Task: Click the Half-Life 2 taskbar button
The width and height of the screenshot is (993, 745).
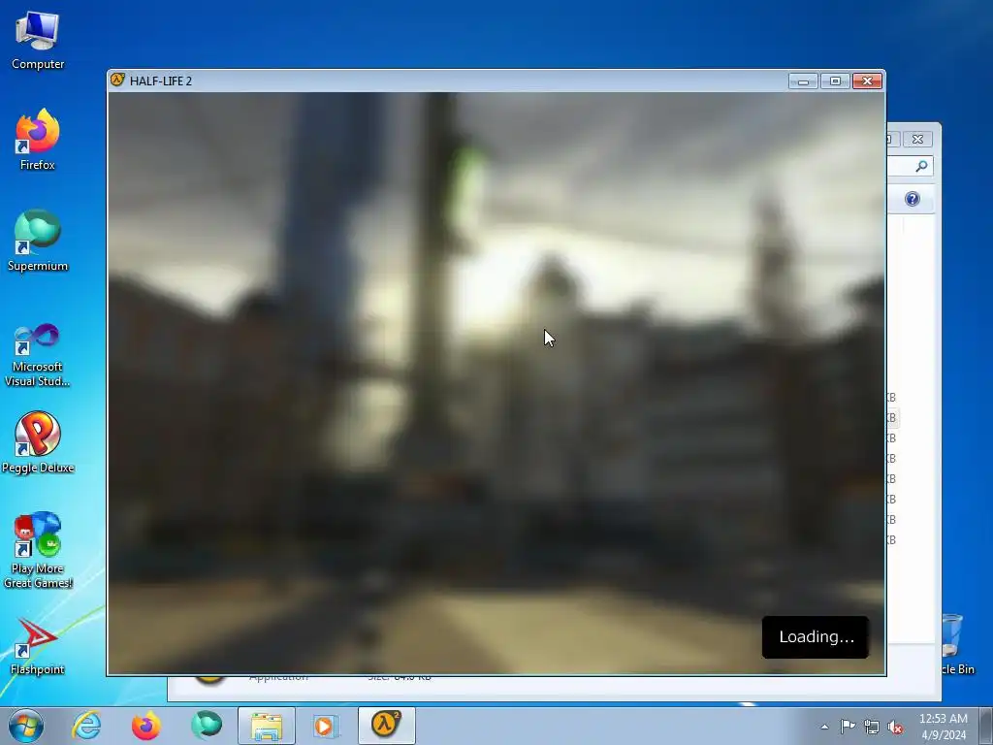Action: click(x=387, y=726)
